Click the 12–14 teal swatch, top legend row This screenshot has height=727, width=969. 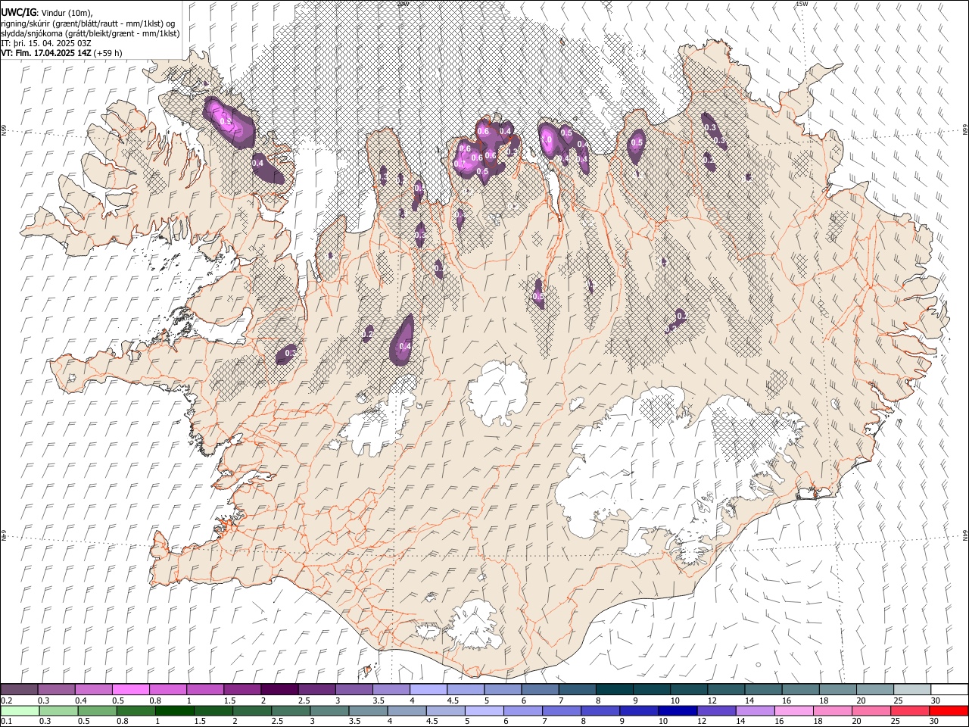(x=724, y=689)
